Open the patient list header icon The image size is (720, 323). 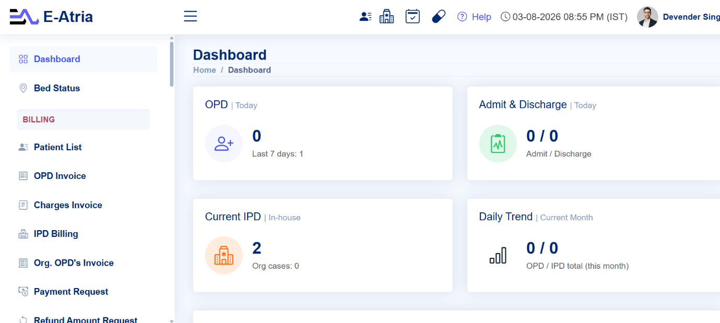365,17
